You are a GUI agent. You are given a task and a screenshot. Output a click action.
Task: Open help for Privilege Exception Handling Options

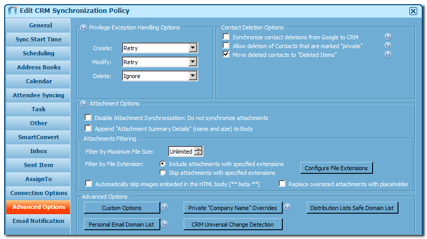click(x=84, y=28)
